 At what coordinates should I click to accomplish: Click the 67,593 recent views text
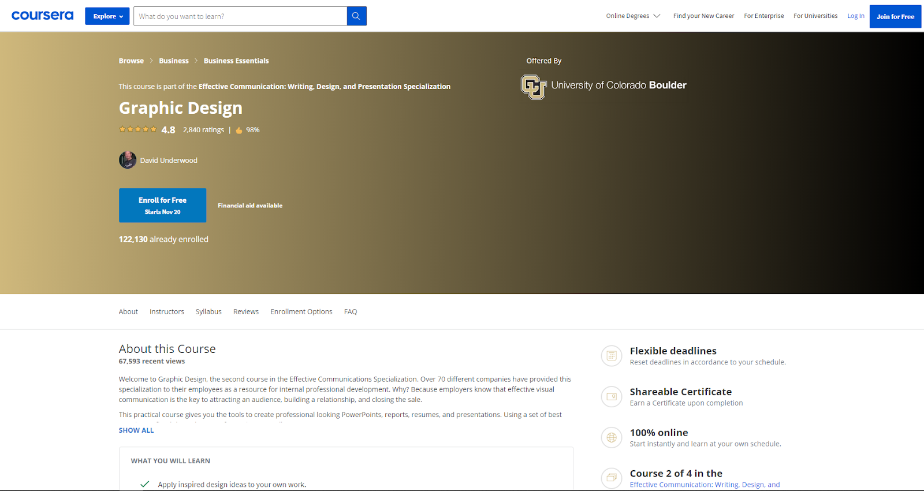pyautogui.click(x=152, y=362)
